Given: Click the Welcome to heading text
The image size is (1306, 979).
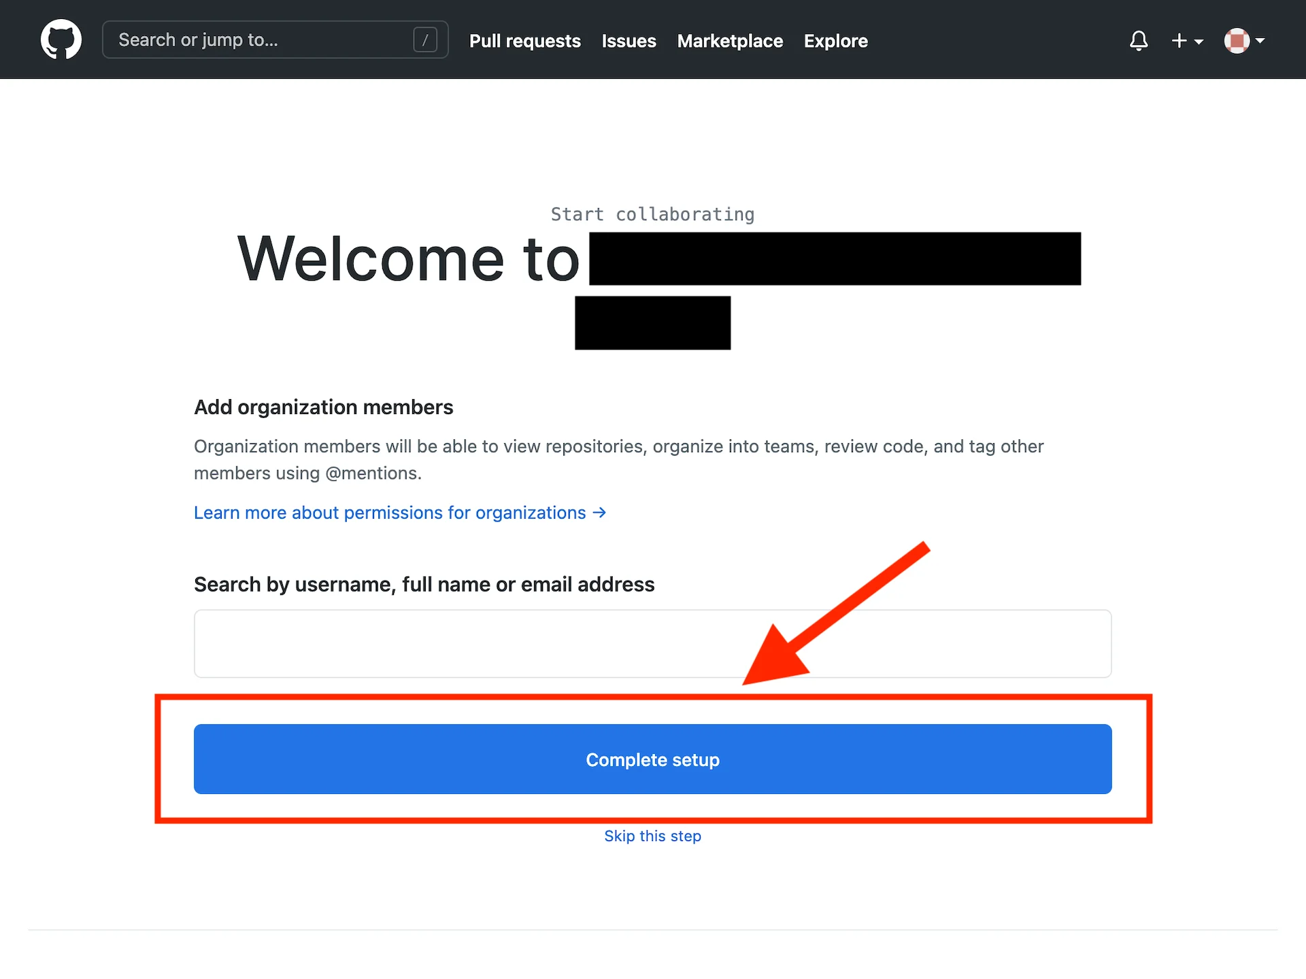Looking at the screenshot, I should click(408, 259).
